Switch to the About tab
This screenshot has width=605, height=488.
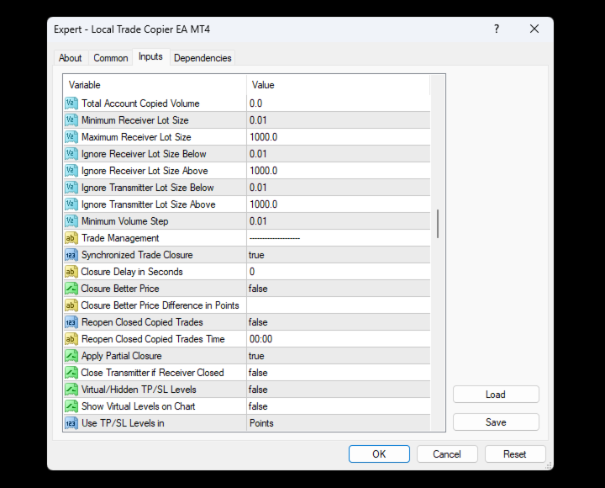coord(71,58)
